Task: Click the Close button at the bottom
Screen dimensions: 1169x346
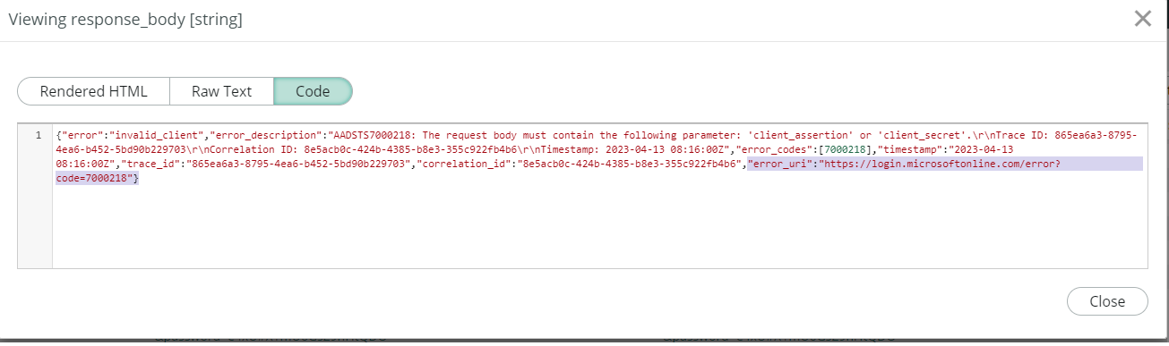Action: 1107,301
